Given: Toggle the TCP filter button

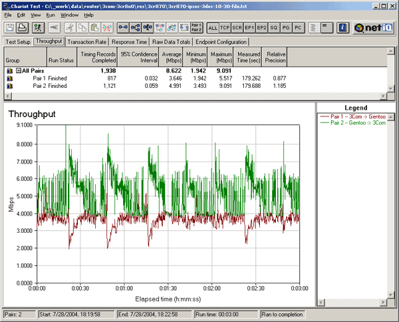Looking at the screenshot, I should [x=225, y=28].
